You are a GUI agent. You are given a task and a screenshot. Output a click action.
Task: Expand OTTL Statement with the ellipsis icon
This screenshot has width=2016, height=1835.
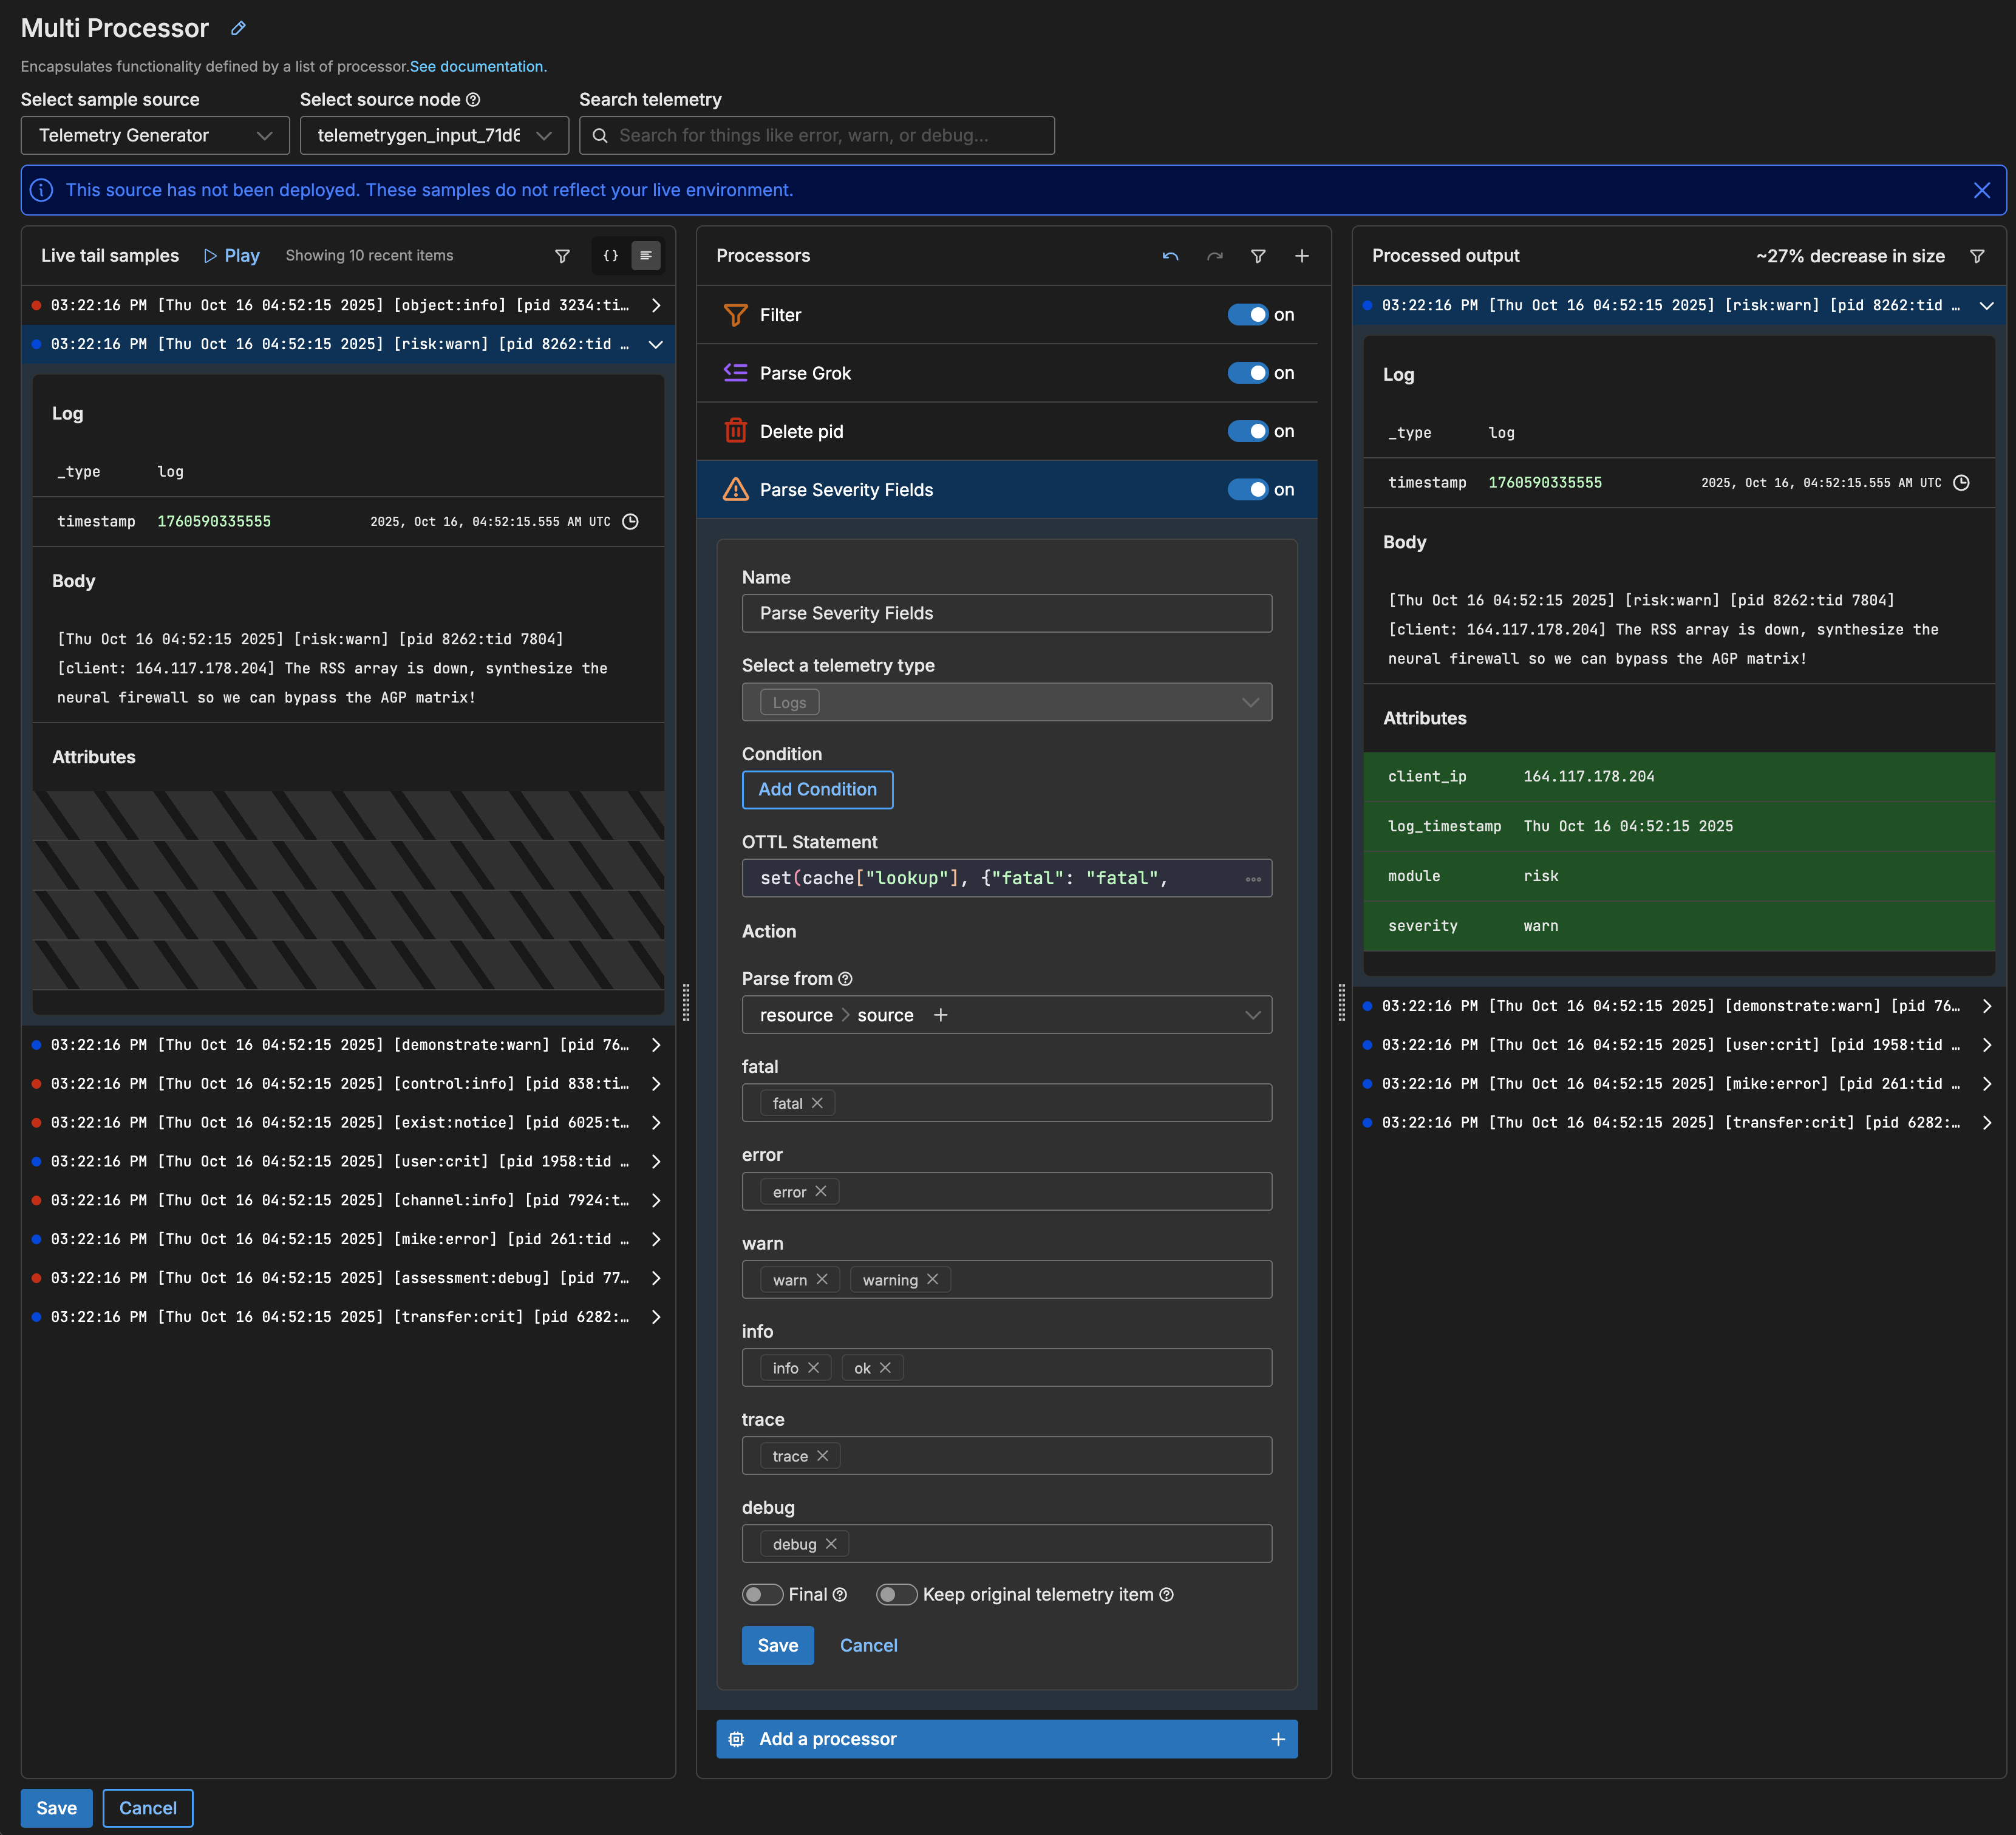point(1252,879)
